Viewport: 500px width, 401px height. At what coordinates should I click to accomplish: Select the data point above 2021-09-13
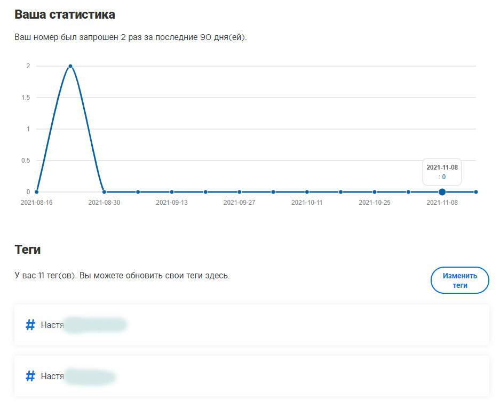[x=172, y=192]
